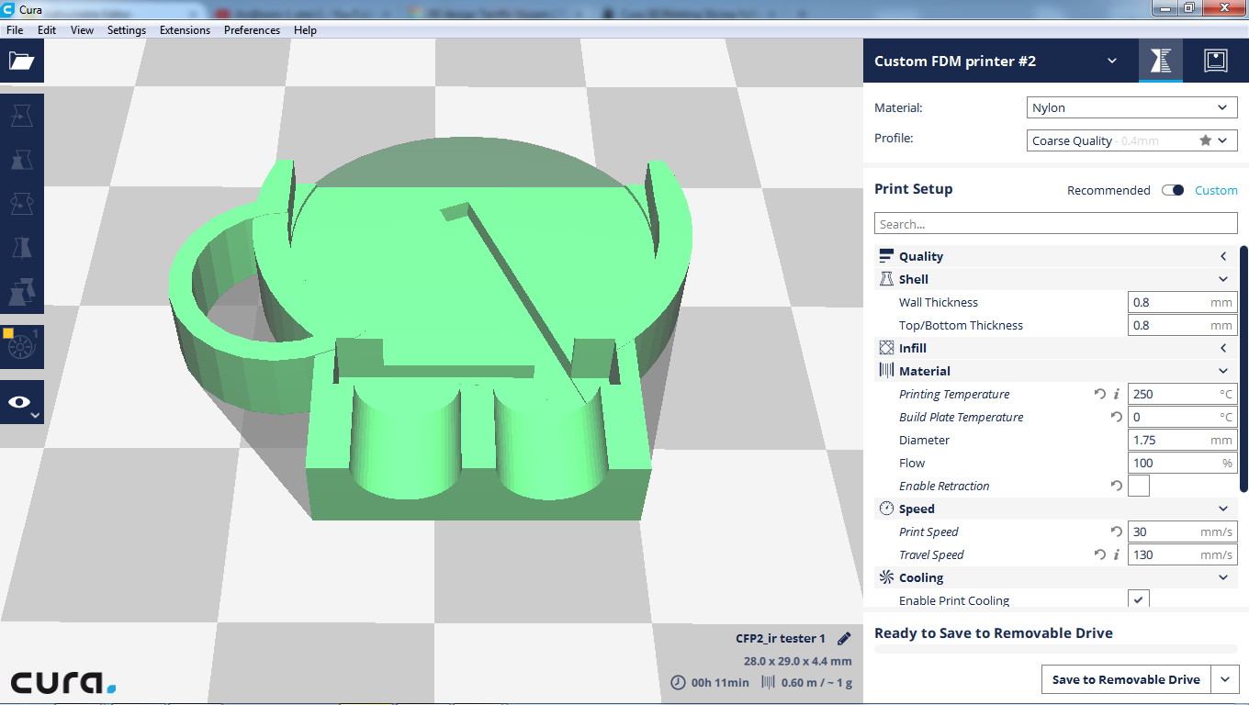1249x705 pixels.
Task: Reset Printing Temperature with revert arrow
Action: click(x=1100, y=394)
